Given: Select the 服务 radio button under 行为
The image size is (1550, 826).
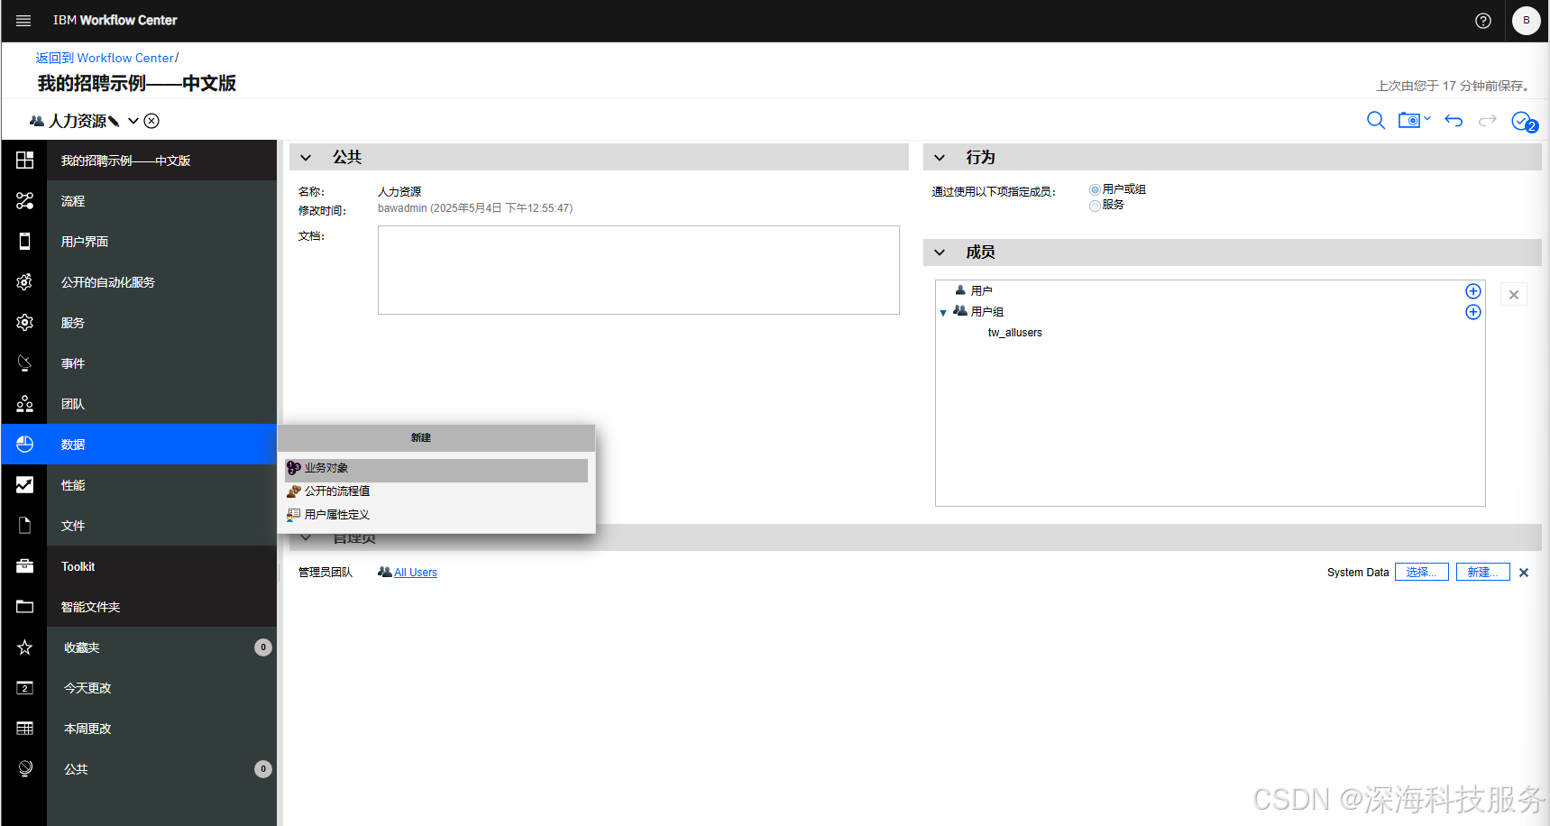Looking at the screenshot, I should click(x=1095, y=205).
